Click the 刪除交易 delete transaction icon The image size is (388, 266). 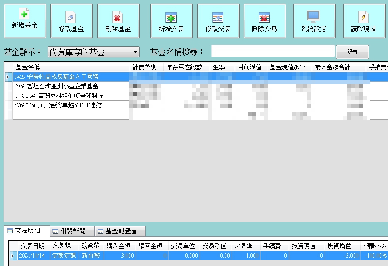[x=264, y=17]
